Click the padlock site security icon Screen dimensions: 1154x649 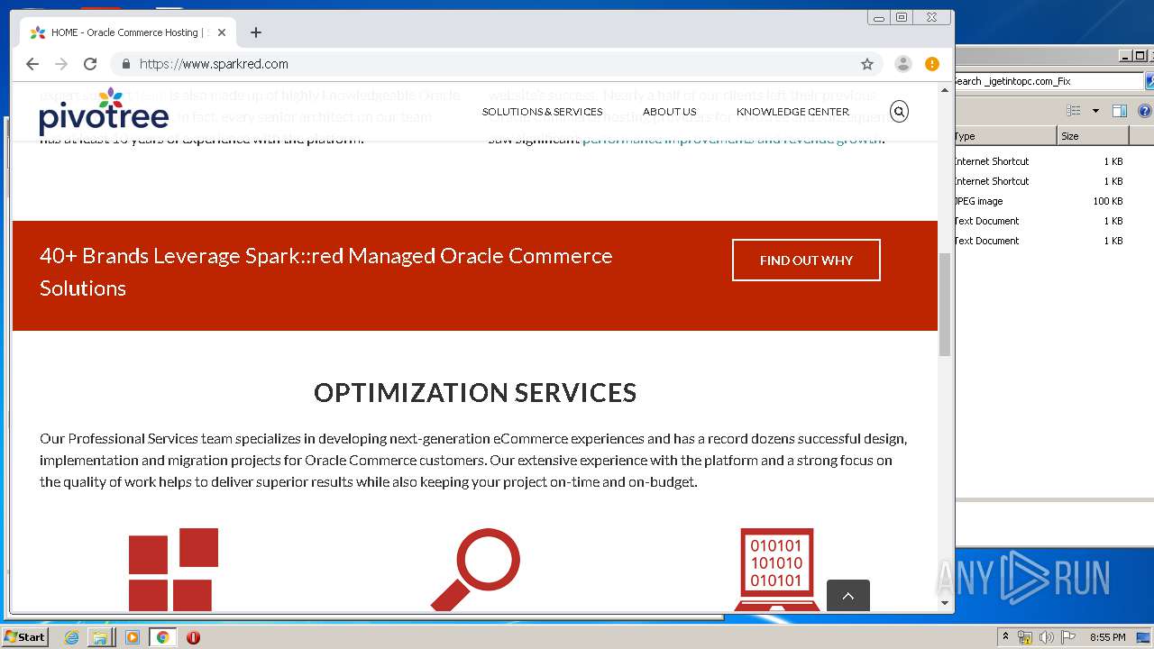point(125,64)
